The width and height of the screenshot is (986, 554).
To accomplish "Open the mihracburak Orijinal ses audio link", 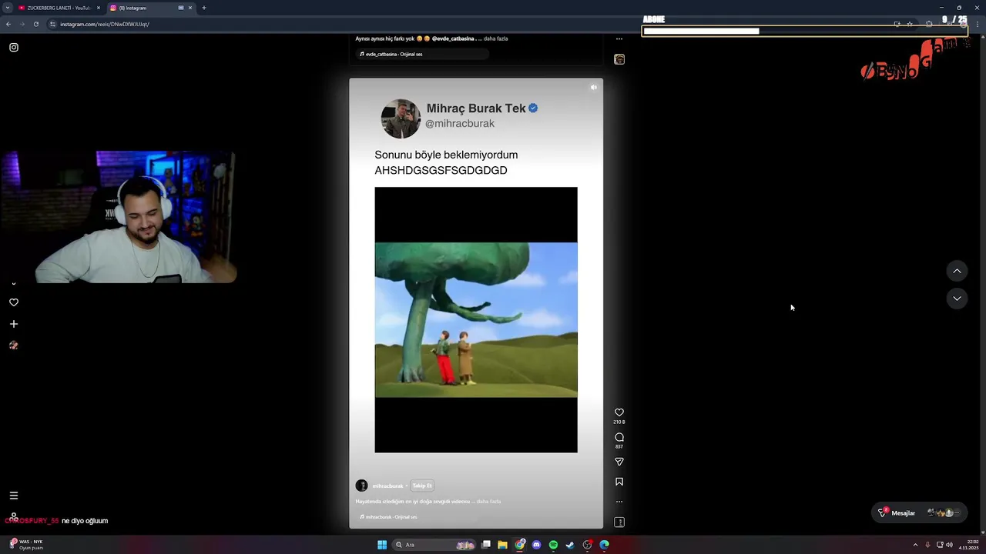I will (x=391, y=517).
